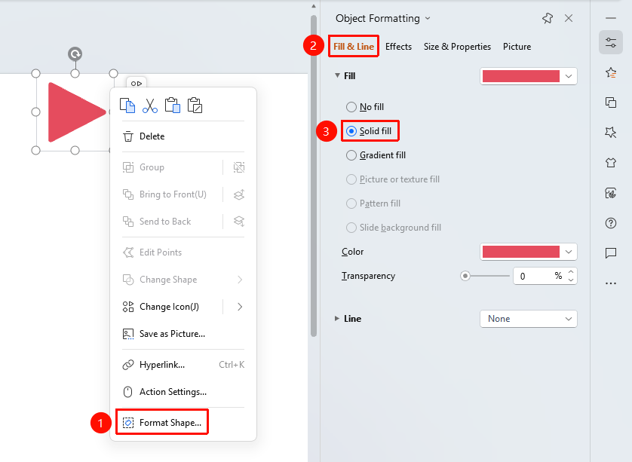Viewport: 632px width, 462px height.
Task: Click the Cut scissors icon
Action: pyautogui.click(x=150, y=106)
